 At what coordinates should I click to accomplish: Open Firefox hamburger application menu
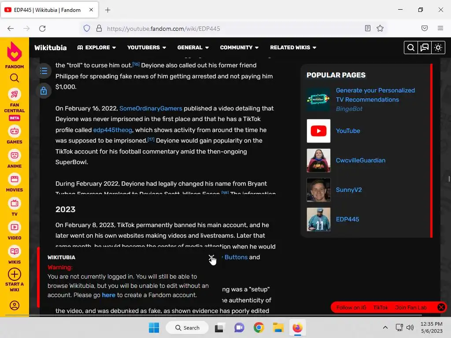pos(440,28)
